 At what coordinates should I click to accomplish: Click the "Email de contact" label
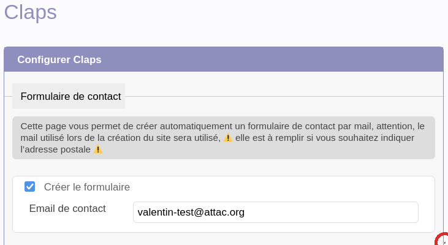(x=67, y=208)
